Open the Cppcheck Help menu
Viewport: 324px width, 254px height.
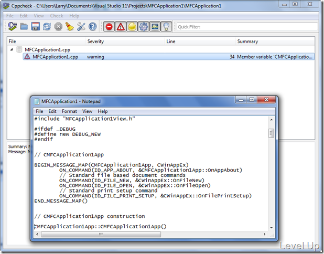coord(74,16)
